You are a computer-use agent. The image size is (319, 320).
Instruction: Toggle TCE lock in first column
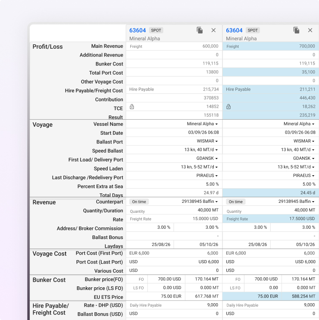pyautogui.click(x=132, y=106)
